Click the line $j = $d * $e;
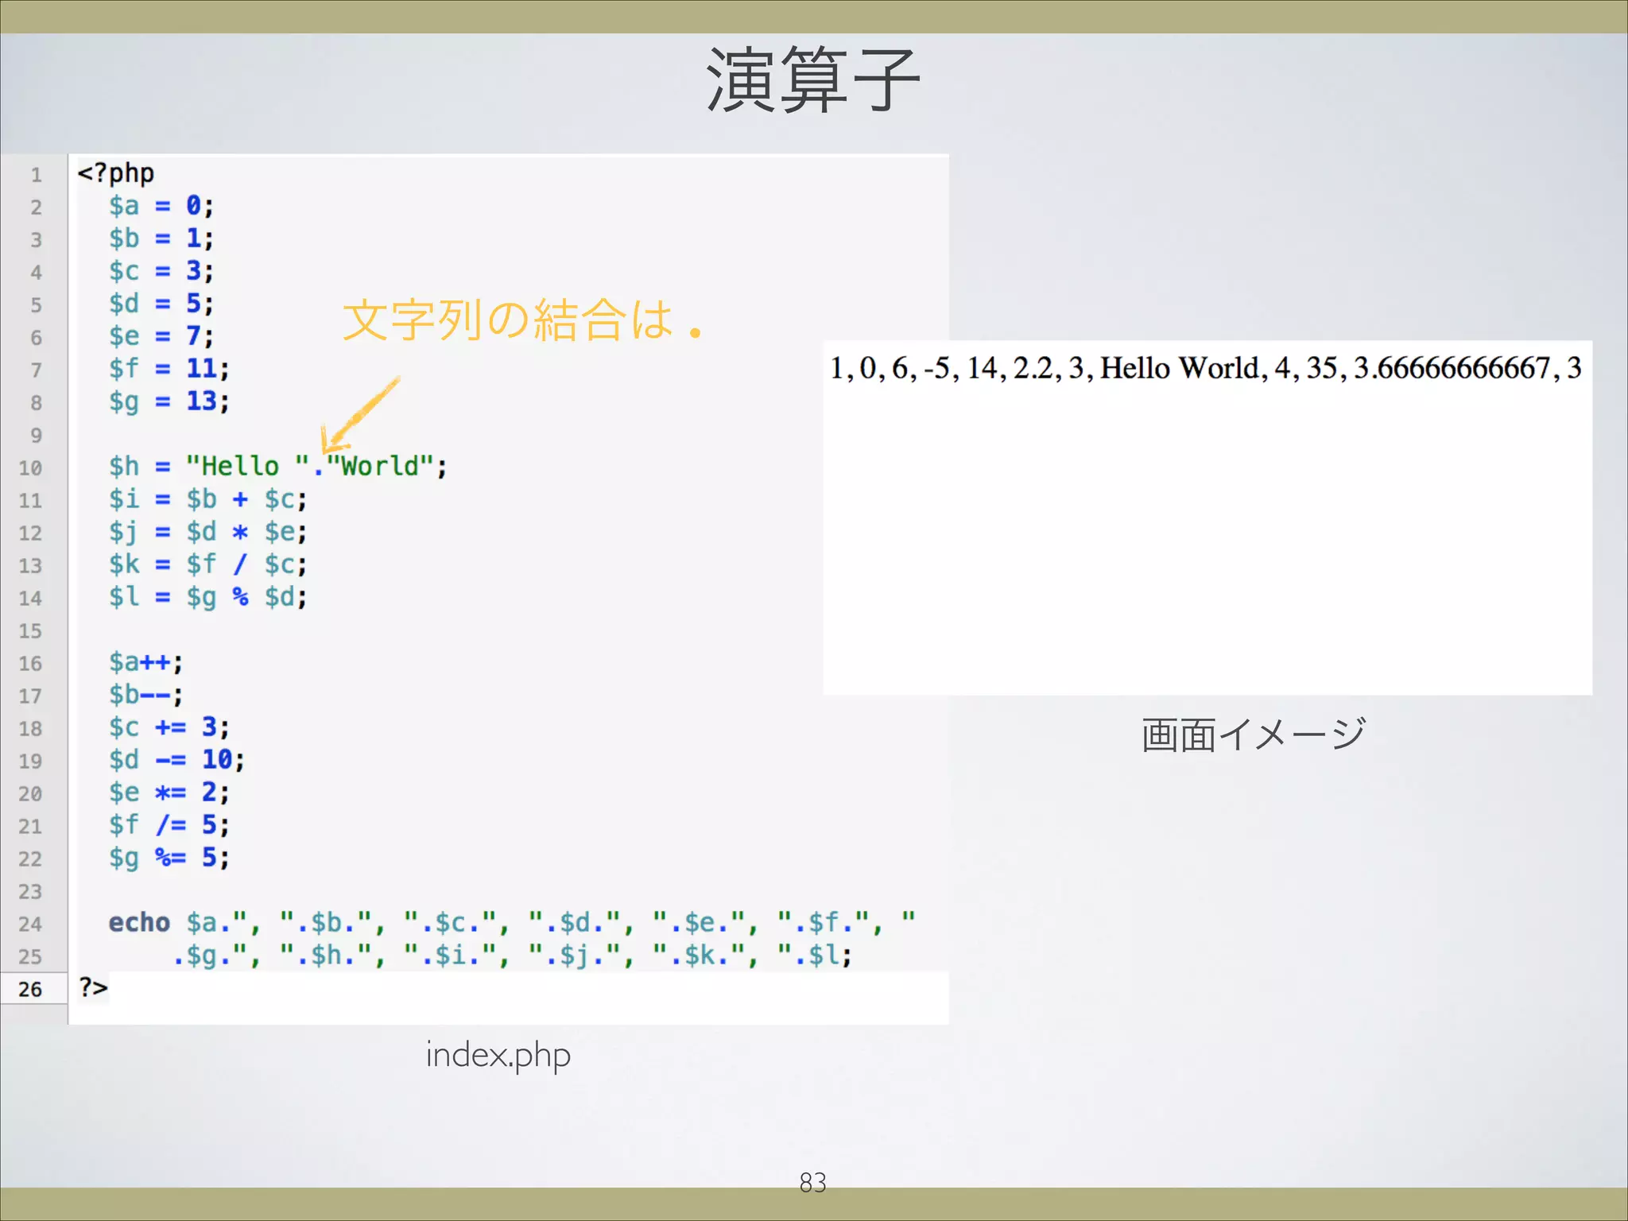 207,532
